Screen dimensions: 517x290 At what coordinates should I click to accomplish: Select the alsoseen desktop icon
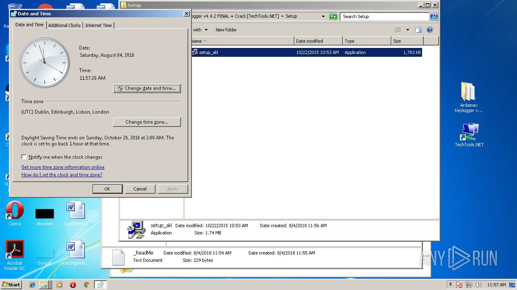coord(45,216)
